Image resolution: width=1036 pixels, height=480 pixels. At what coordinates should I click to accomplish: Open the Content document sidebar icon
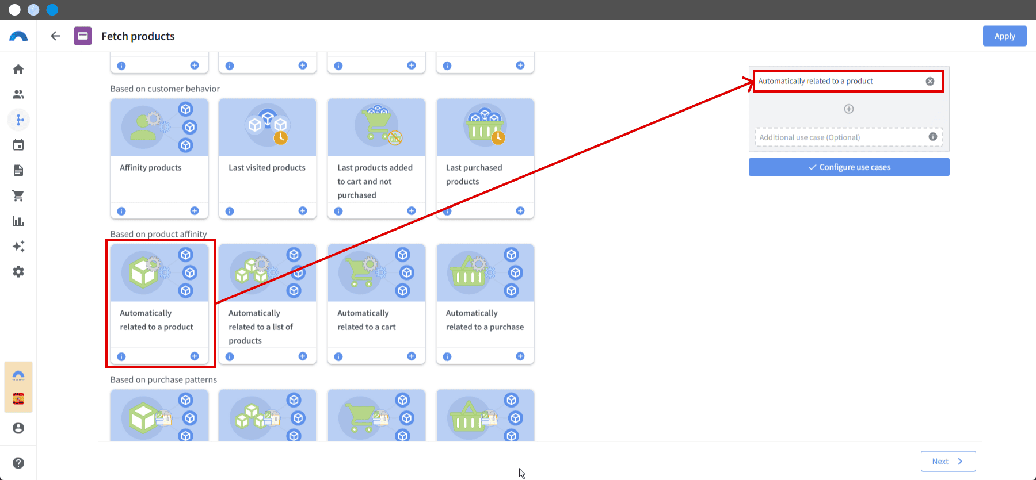[x=18, y=170]
